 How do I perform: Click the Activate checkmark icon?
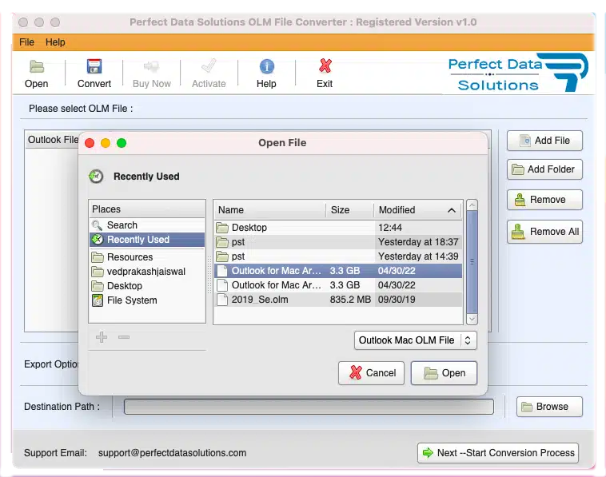pos(209,66)
